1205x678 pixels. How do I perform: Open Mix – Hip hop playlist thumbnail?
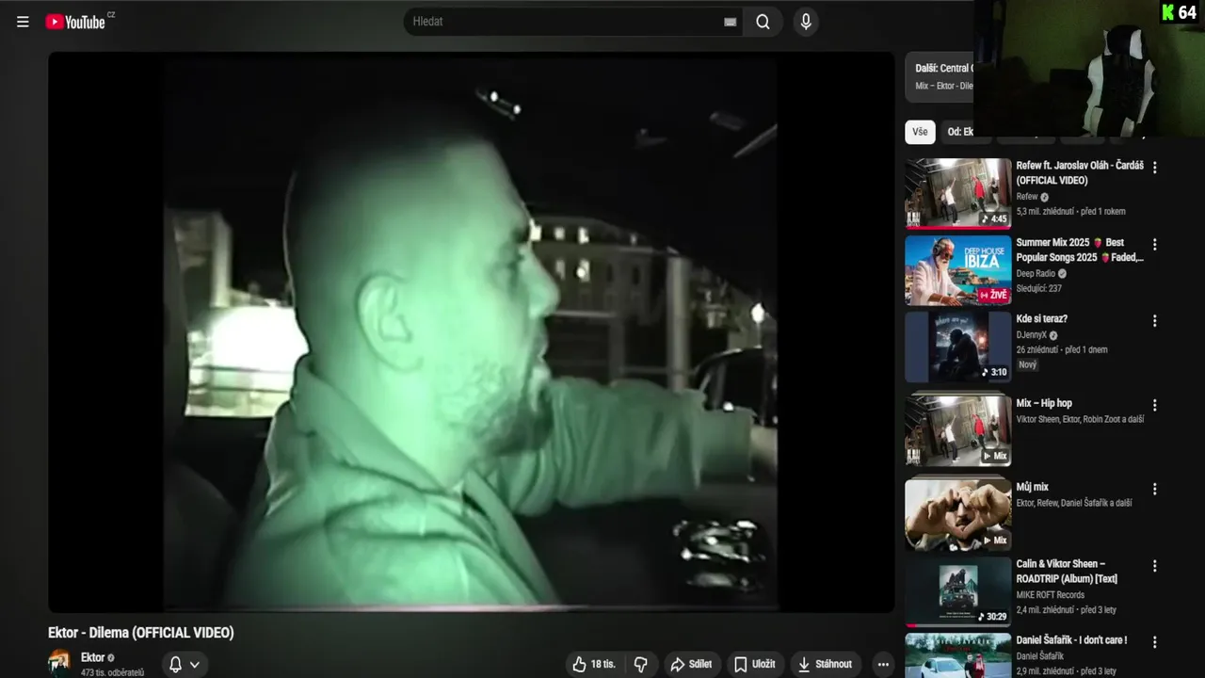958,430
